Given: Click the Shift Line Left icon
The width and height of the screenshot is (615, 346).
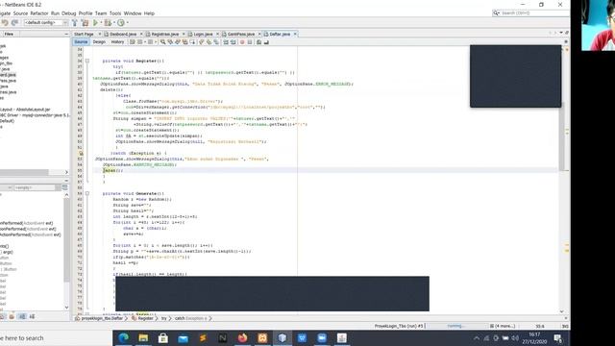Looking at the screenshot, I should [226, 42].
